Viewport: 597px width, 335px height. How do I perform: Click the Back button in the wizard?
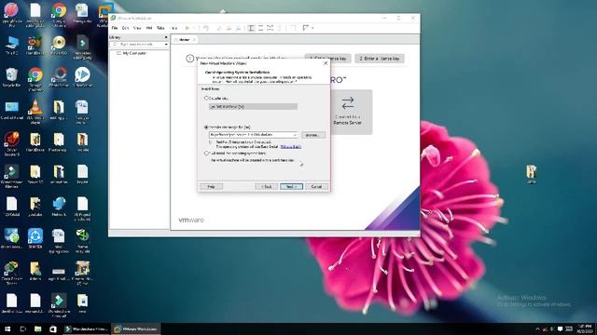pyautogui.click(x=266, y=186)
